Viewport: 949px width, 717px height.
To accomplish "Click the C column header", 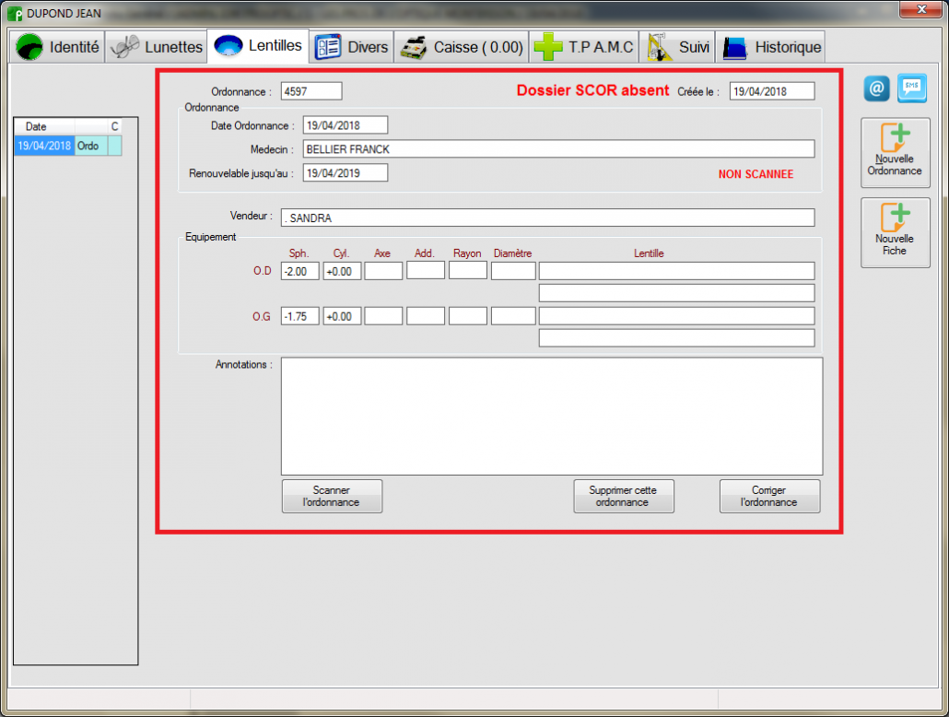I will (x=114, y=126).
